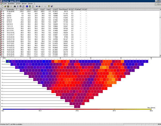Open the Datei menu
The height and width of the screenshot is (126, 161).
point(5,3)
